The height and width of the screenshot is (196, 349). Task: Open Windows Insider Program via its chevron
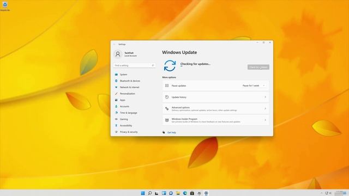pos(265,120)
